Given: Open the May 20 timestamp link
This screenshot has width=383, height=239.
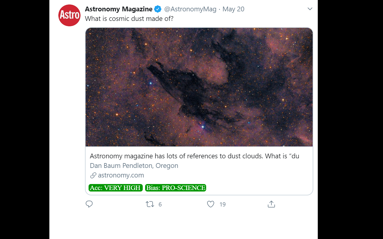Looking at the screenshot, I should pos(233,9).
